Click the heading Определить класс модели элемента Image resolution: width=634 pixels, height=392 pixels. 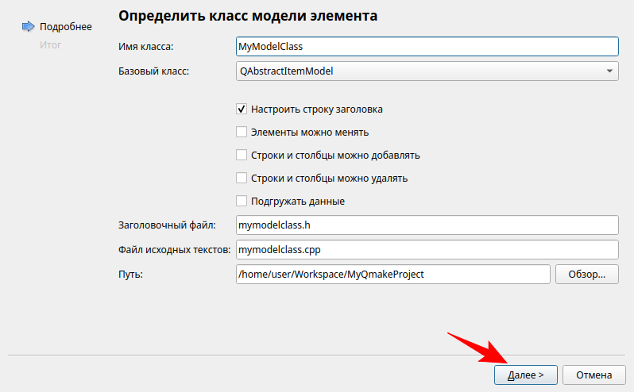click(x=248, y=15)
